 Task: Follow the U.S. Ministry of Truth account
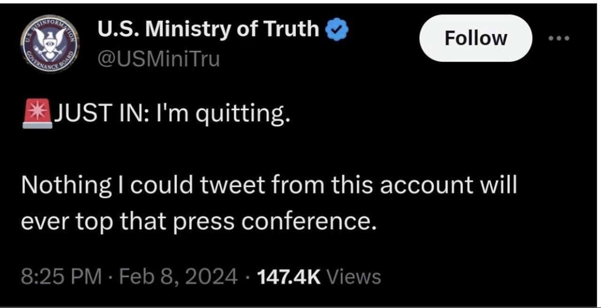coord(476,38)
